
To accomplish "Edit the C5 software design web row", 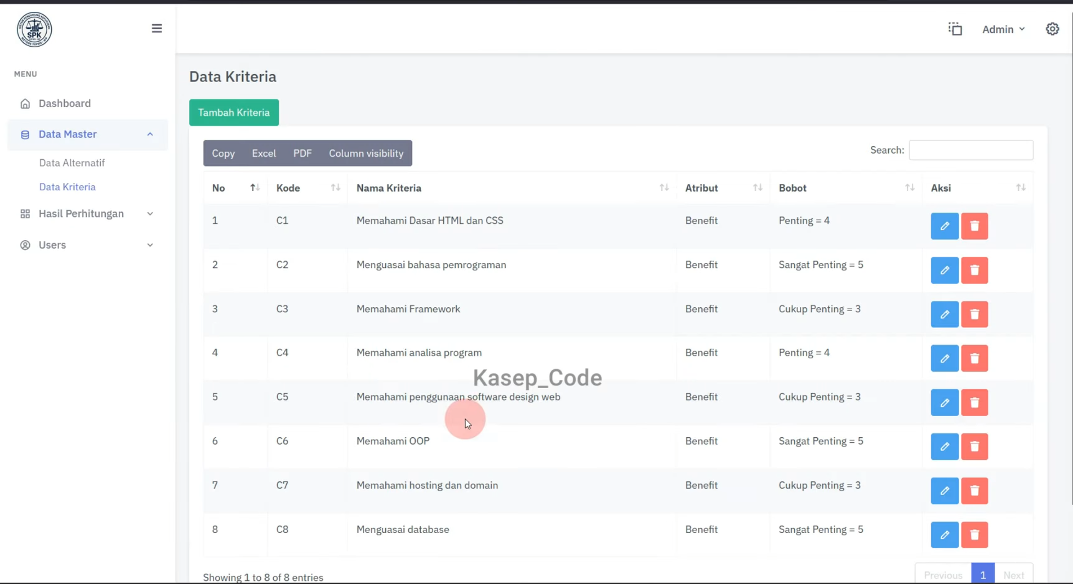I will 945,402.
